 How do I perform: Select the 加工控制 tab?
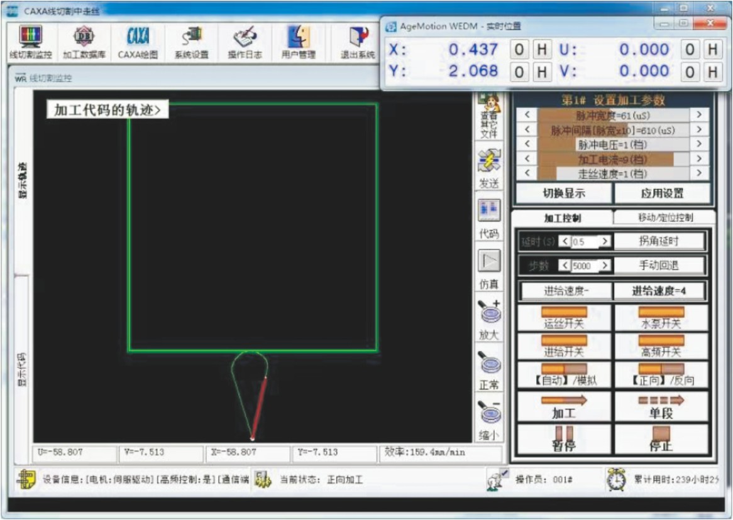pyautogui.click(x=562, y=219)
